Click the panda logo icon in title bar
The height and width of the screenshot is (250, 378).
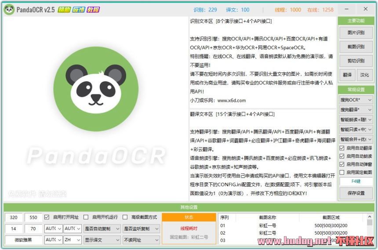(9, 10)
